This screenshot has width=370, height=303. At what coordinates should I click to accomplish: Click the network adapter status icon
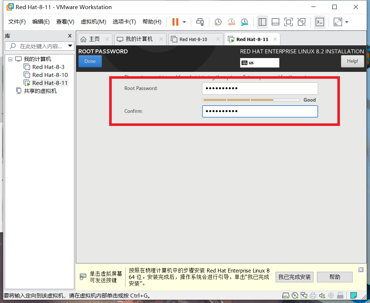304,295
